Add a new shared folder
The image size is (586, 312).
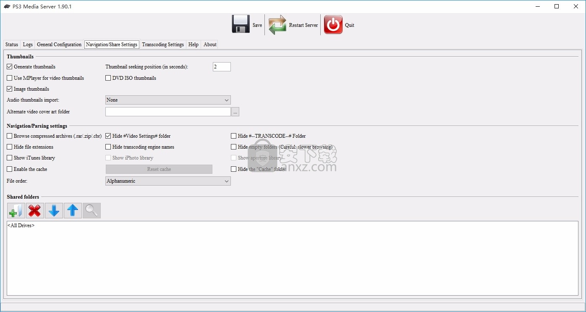[x=16, y=210]
